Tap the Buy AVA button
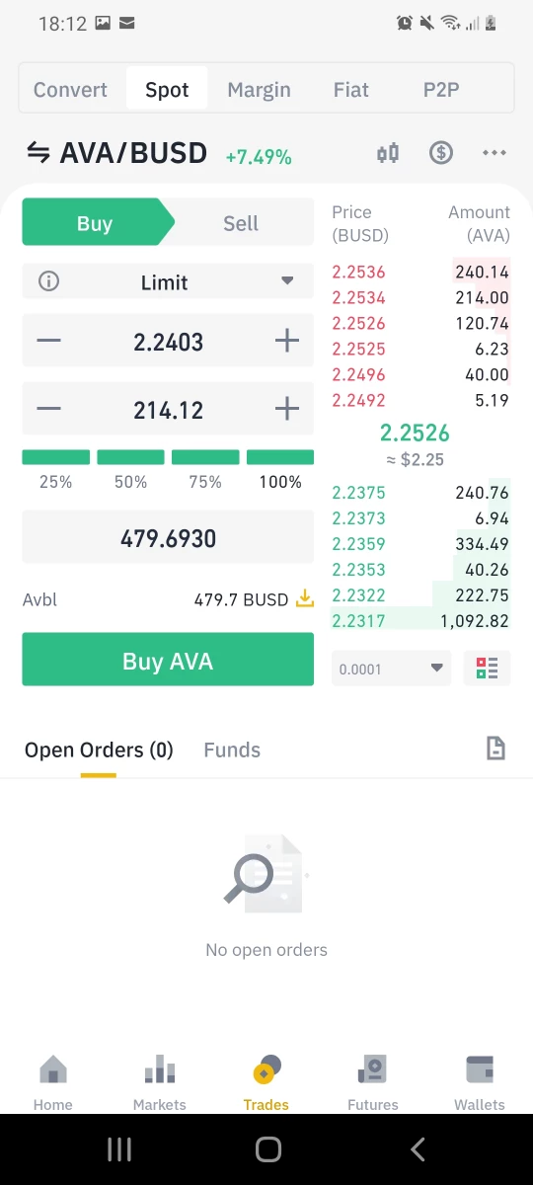The width and height of the screenshot is (533, 1185). pyautogui.click(x=168, y=660)
